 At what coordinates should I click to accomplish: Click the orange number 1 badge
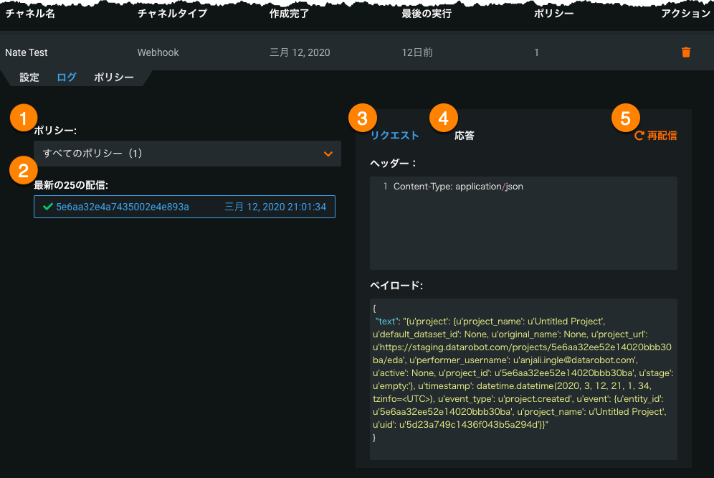point(24,117)
